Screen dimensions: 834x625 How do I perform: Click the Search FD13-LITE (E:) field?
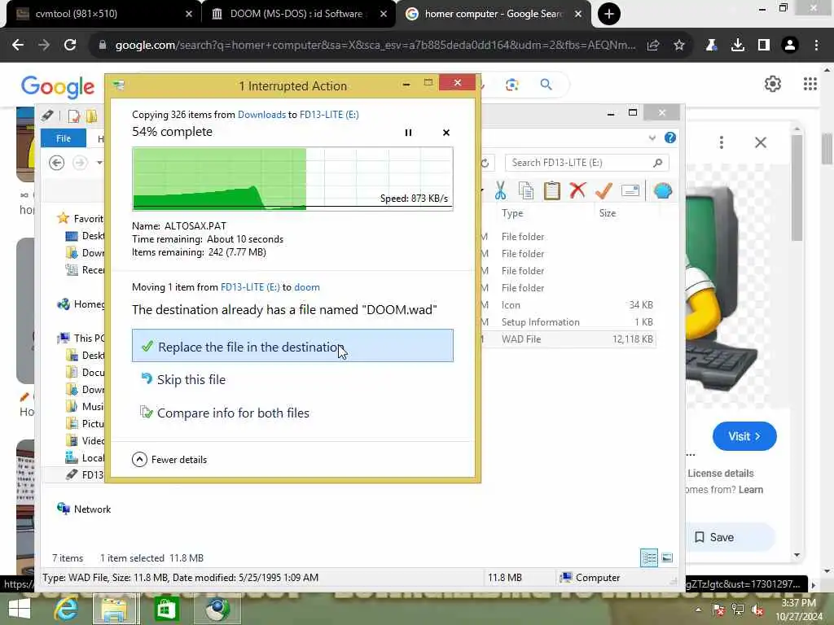[x=587, y=163]
